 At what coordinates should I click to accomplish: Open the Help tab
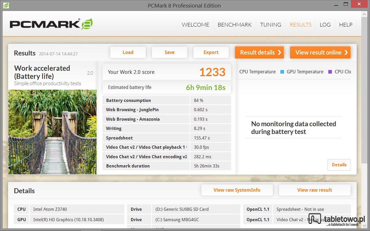[346, 25]
